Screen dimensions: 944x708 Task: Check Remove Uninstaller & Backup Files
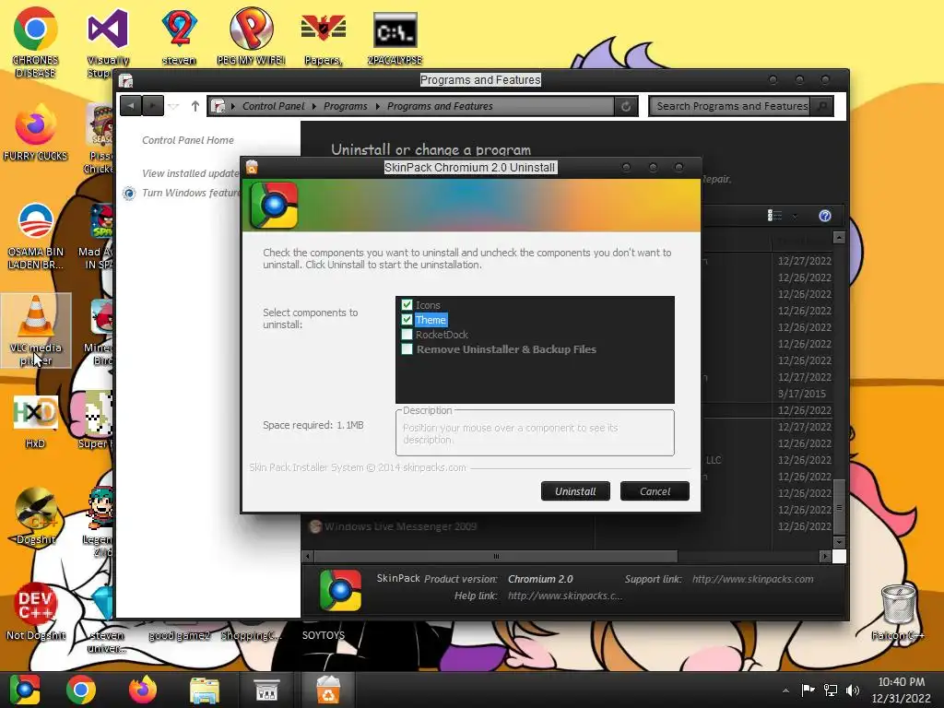407,349
